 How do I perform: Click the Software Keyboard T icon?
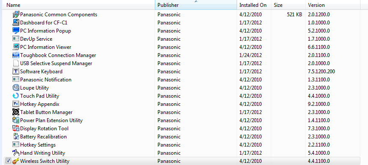tap(16, 72)
